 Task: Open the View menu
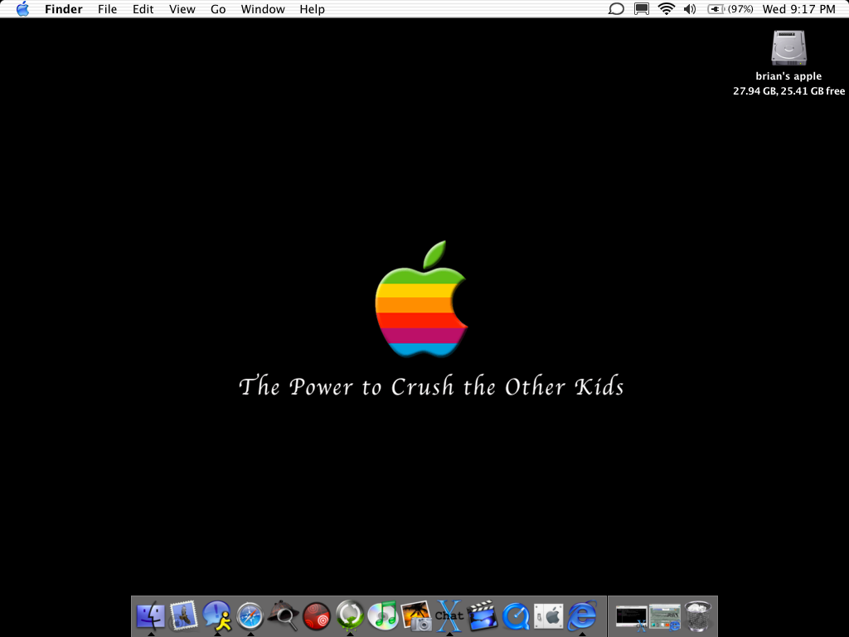coord(182,9)
